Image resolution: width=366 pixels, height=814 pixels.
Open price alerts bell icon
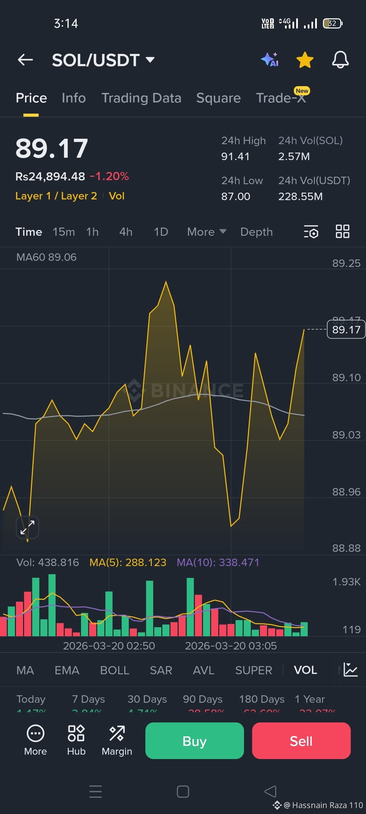[340, 60]
